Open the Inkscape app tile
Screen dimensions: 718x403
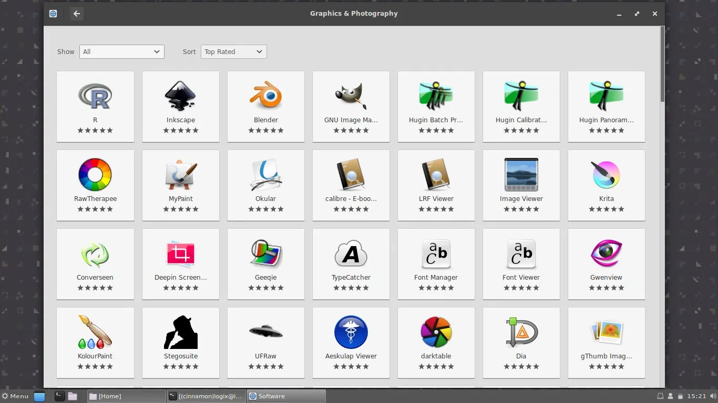(181, 107)
